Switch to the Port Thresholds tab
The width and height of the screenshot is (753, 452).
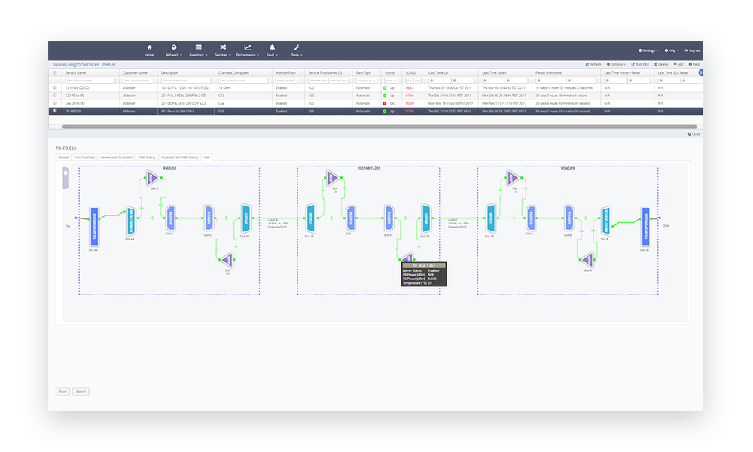pyautogui.click(x=84, y=157)
